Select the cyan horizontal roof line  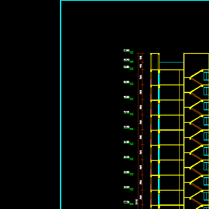171,62
